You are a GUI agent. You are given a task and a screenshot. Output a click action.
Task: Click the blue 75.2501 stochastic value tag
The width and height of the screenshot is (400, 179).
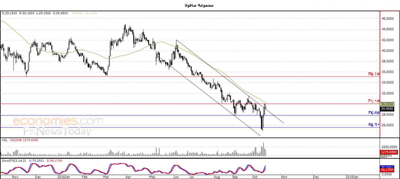tap(387, 167)
